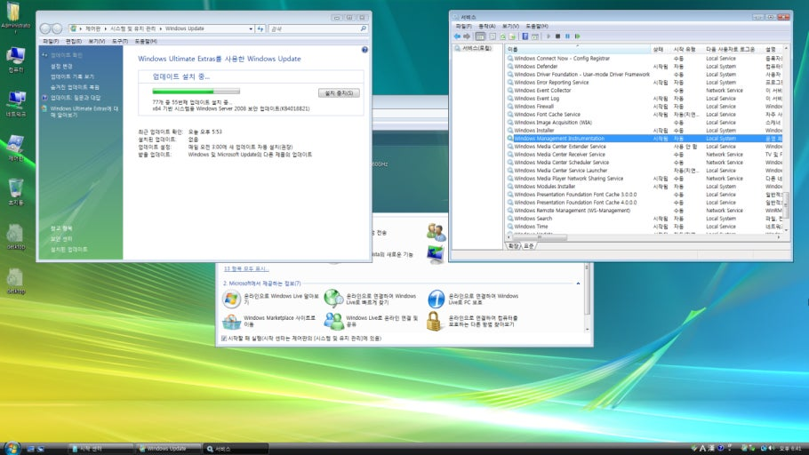
Task: Click refresh icon in Services toolbar
Action: coord(503,36)
